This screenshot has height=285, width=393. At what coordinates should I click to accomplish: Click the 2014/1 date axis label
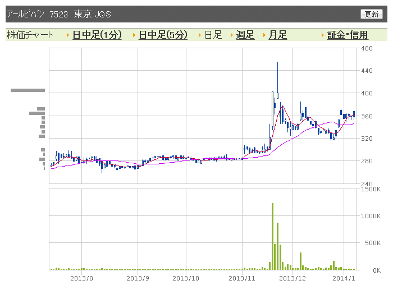click(344, 278)
